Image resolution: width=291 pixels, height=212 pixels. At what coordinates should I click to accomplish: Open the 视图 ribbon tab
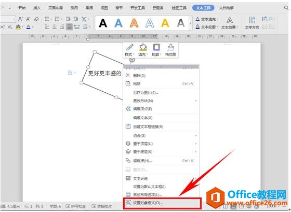[104, 8]
